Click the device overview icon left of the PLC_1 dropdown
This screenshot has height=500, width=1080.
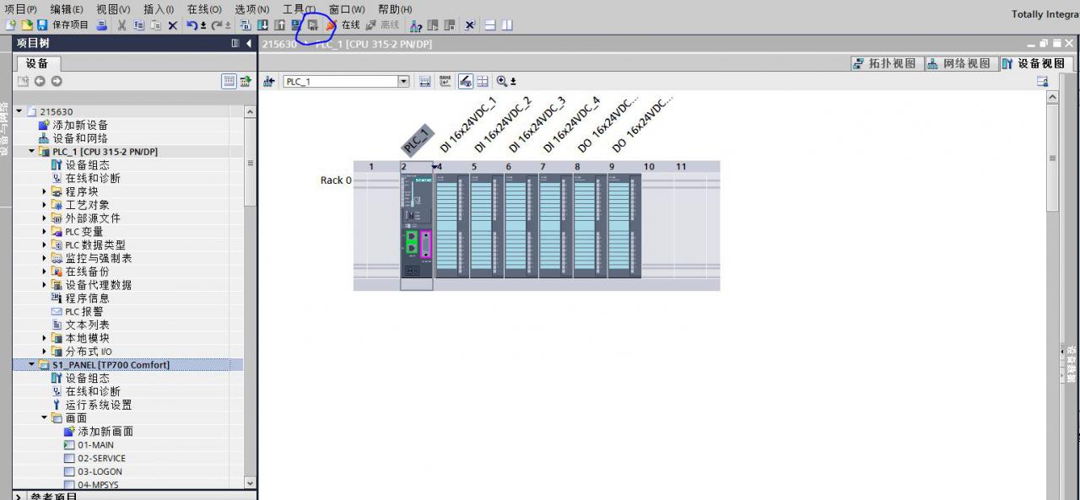pos(269,81)
